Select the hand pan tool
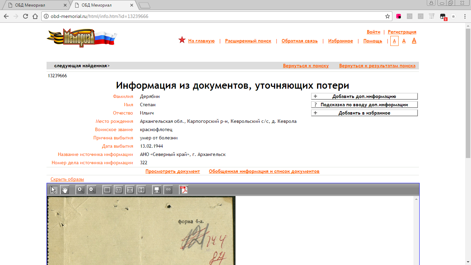The image size is (471, 265). (65, 190)
